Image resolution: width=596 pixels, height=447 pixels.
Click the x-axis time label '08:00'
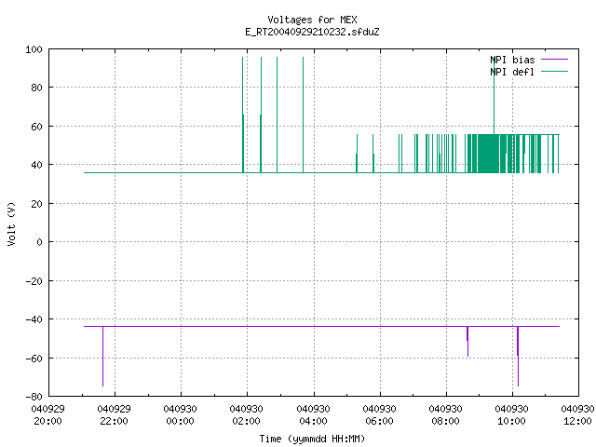(445, 421)
